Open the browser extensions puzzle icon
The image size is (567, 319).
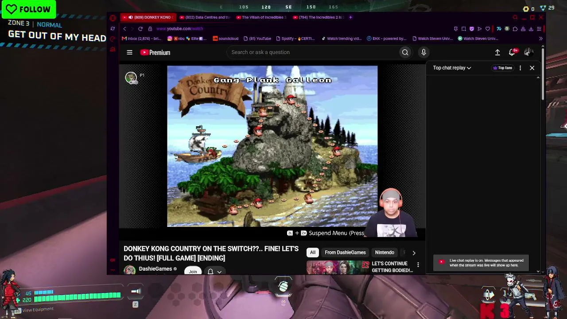[515, 29]
